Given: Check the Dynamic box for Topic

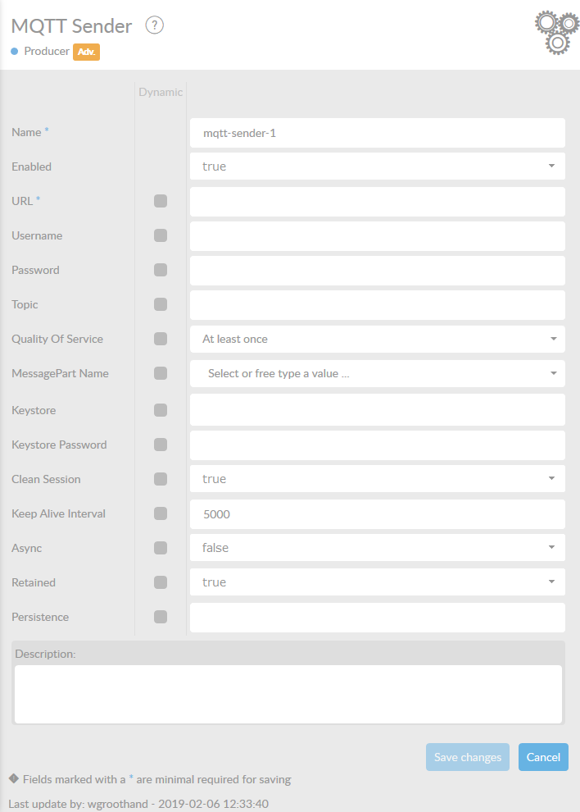Looking at the screenshot, I should click(x=161, y=304).
